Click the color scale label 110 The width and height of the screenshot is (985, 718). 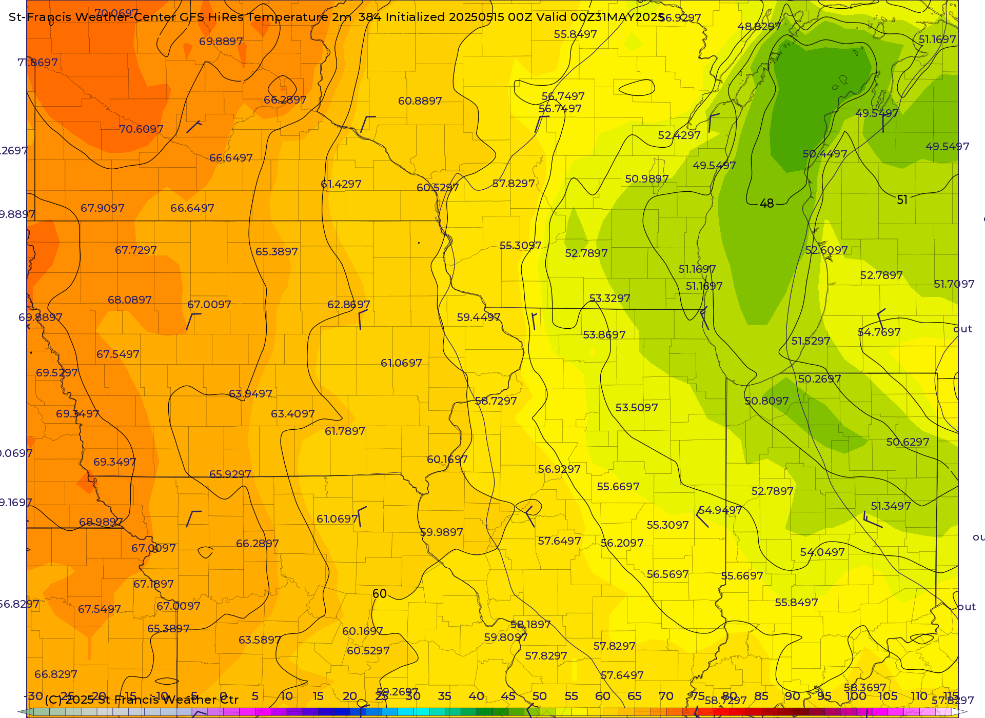[919, 696]
